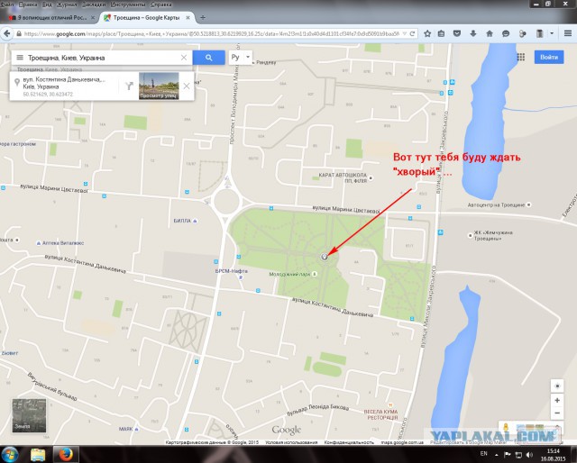Open maps.google.com.ua footer link
Image resolution: width=577 pixels, height=463 pixels.
(x=402, y=442)
